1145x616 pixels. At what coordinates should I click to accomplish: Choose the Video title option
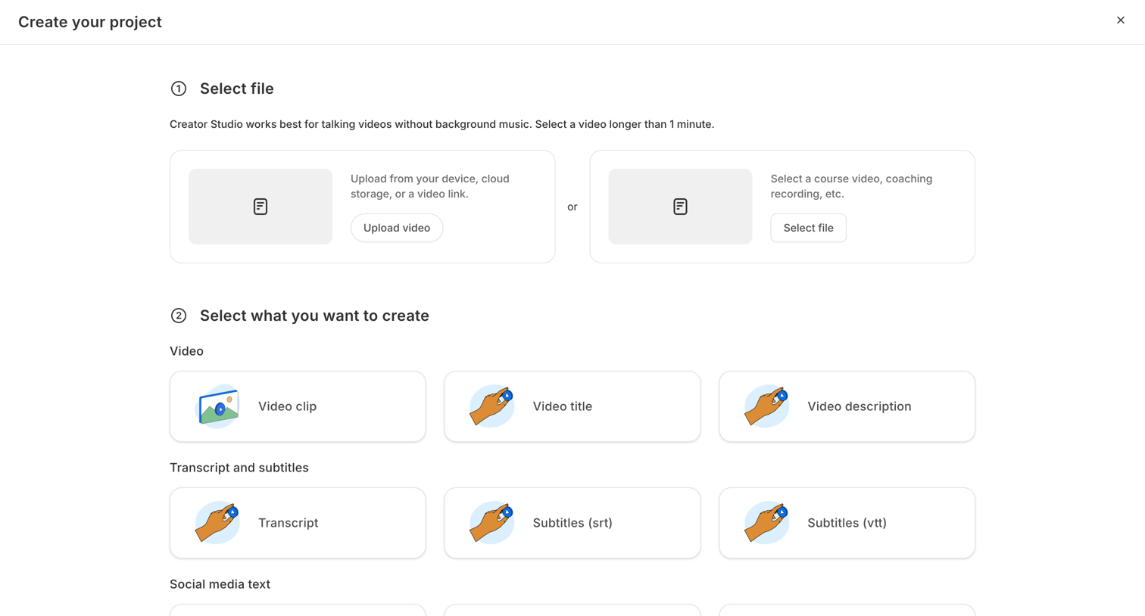(x=572, y=406)
